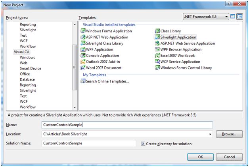
Task: Click the project types scrollbar thumb
Action: (75, 67)
